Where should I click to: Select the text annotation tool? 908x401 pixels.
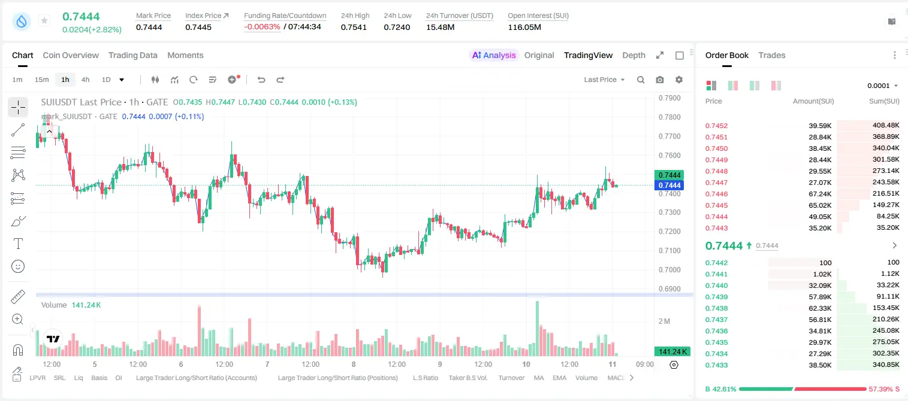(x=18, y=244)
